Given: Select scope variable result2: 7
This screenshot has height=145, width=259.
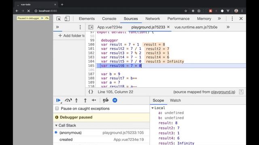Looking at the screenshot, I should pyautogui.click(x=169, y=128).
